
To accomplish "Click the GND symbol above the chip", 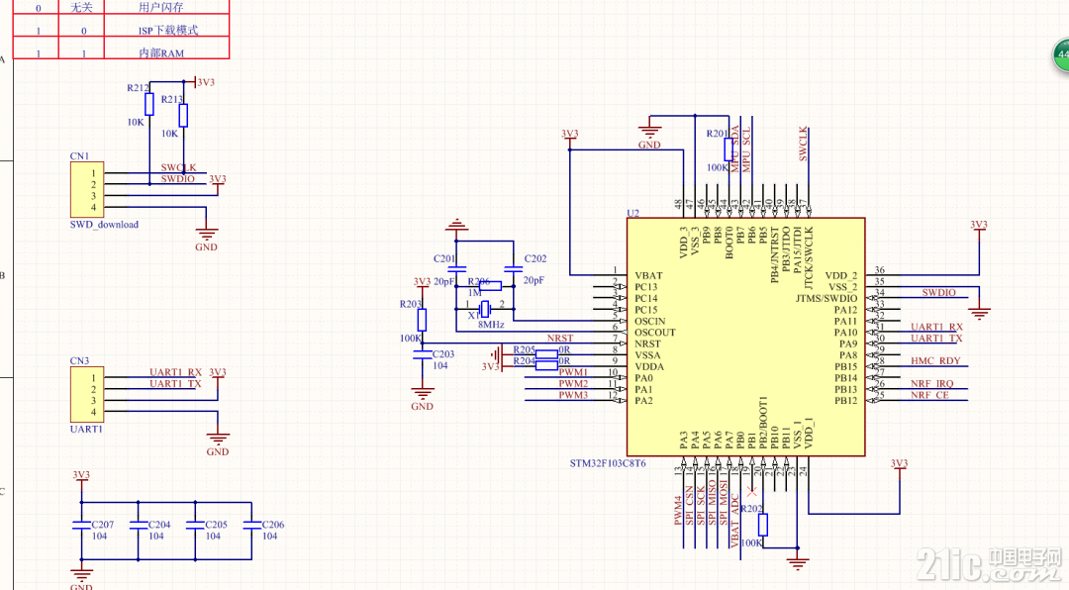I will [649, 132].
